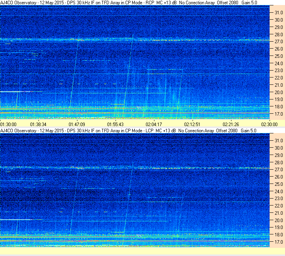Click 31.0 on the LCP frequency axis
285x256 pixels.
(278, 141)
